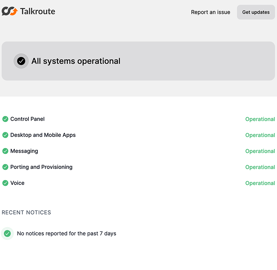Click the All systems operational heading
The width and height of the screenshot is (277, 270).
pos(76,61)
